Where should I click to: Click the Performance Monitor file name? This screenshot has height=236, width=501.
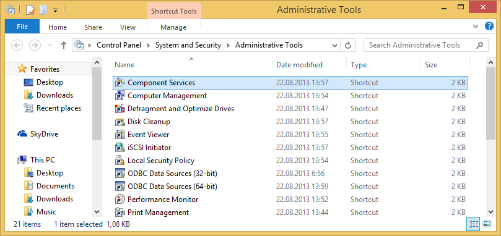[x=163, y=200]
